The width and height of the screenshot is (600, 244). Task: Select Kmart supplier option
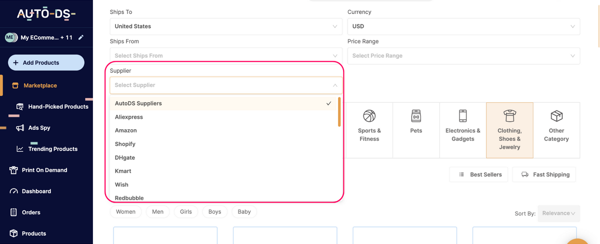224,171
